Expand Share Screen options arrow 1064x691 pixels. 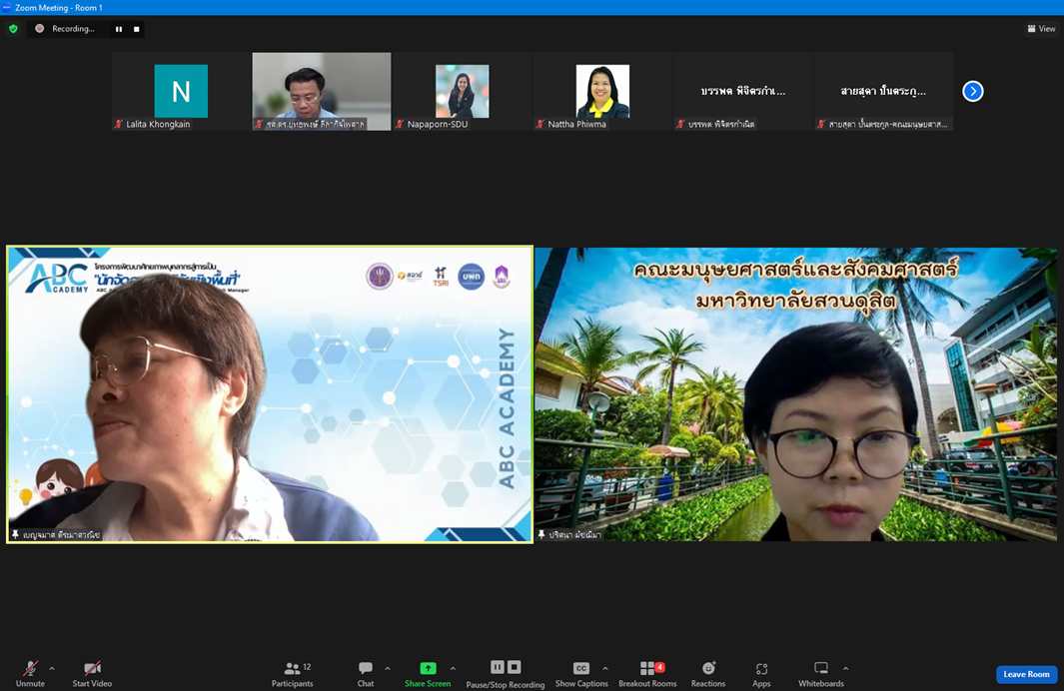point(453,669)
